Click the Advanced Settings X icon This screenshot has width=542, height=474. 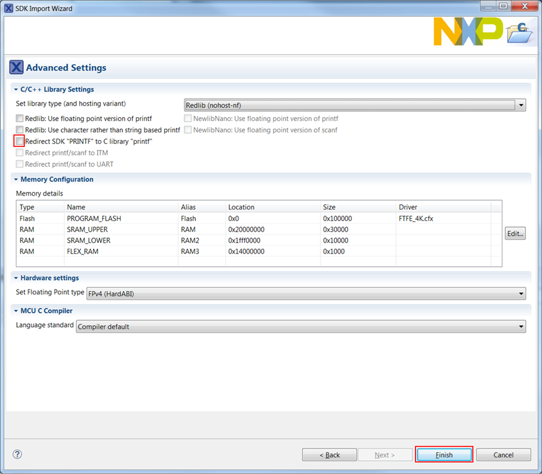17,68
